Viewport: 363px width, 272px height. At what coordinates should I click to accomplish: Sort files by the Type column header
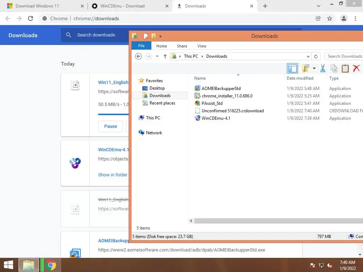tap(334, 78)
